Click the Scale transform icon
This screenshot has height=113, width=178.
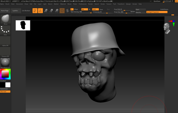(x=51, y=11)
